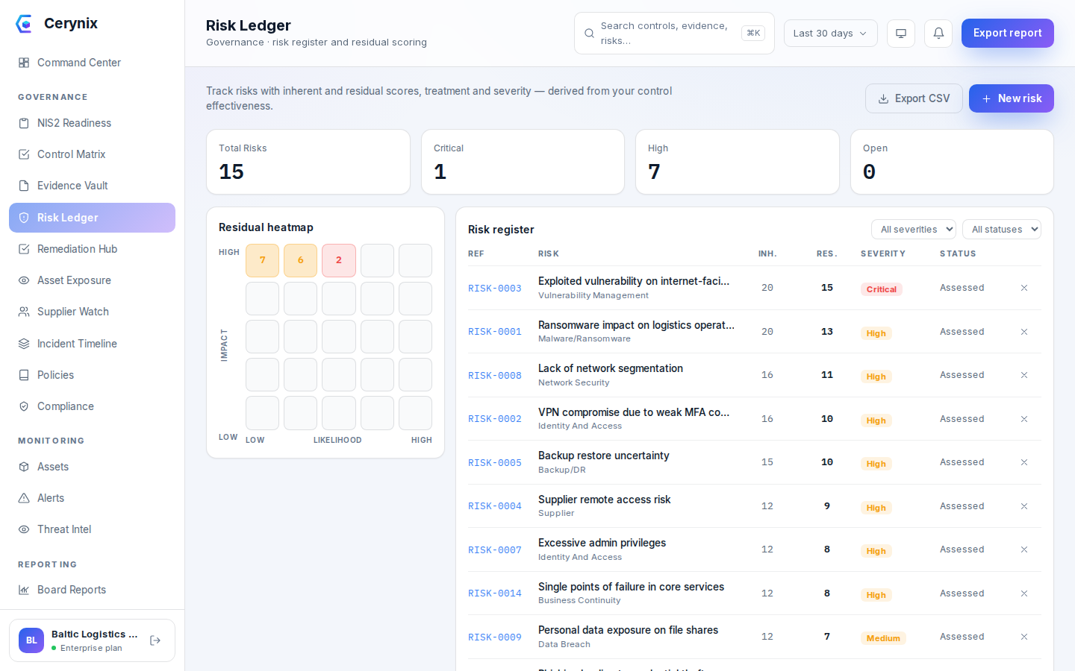Click 'Backup restore uncertainty' risk title

(604, 456)
